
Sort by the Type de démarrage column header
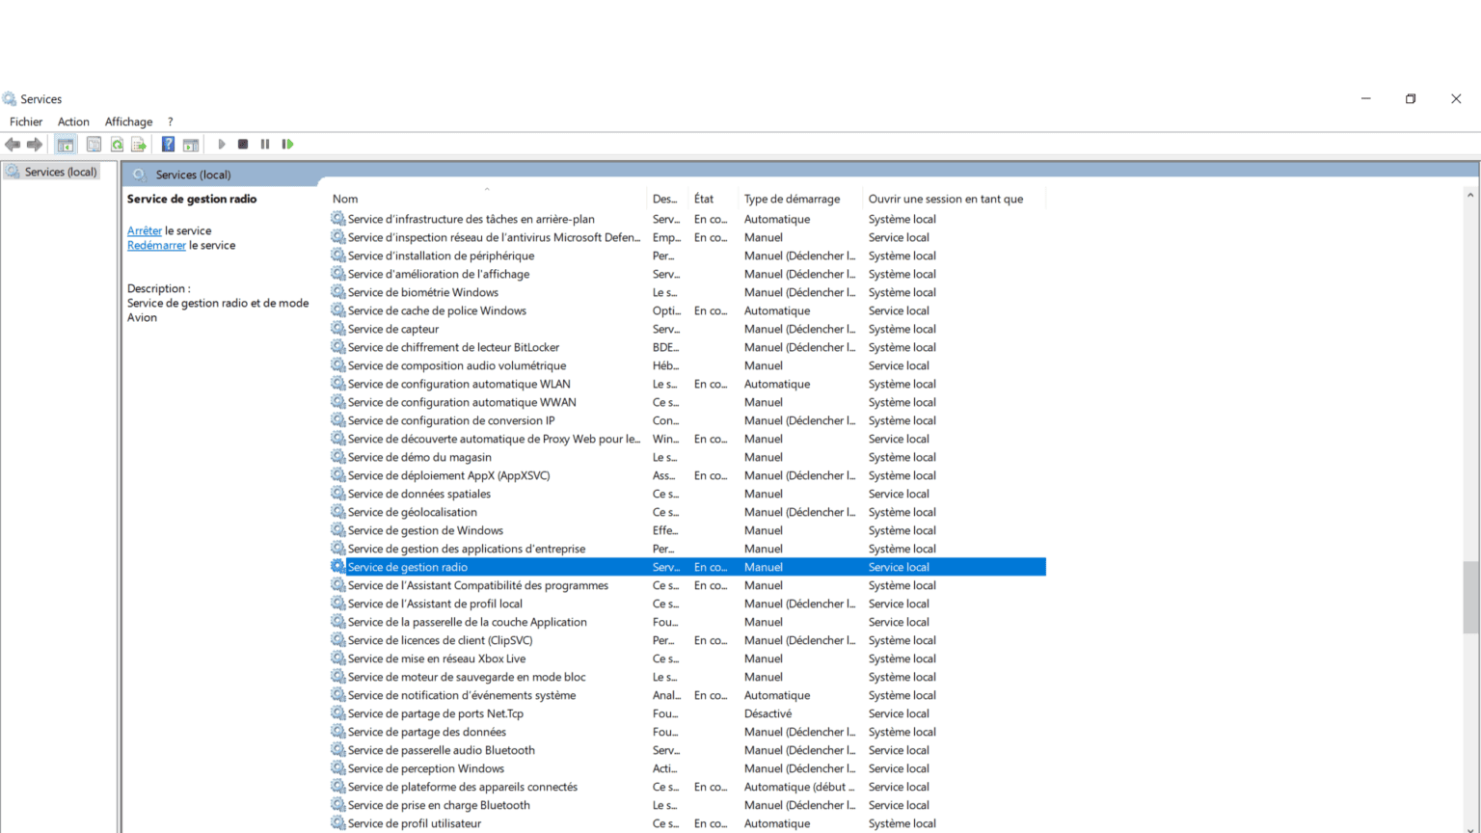click(800, 199)
